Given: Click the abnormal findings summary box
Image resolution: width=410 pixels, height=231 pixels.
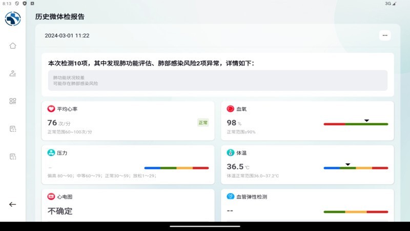Looking at the screenshot, I should tap(218, 81).
